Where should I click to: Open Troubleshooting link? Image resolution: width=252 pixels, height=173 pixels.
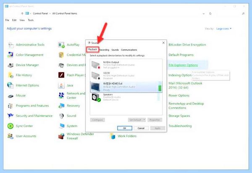click(x=180, y=126)
